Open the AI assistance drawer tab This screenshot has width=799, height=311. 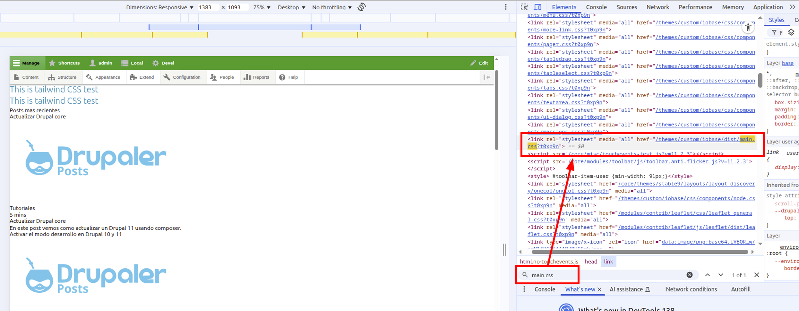coord(630,289)
